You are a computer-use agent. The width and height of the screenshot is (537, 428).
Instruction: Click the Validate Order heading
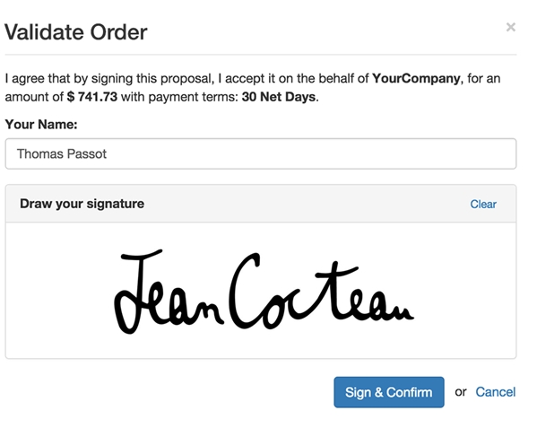click(75, 32)
